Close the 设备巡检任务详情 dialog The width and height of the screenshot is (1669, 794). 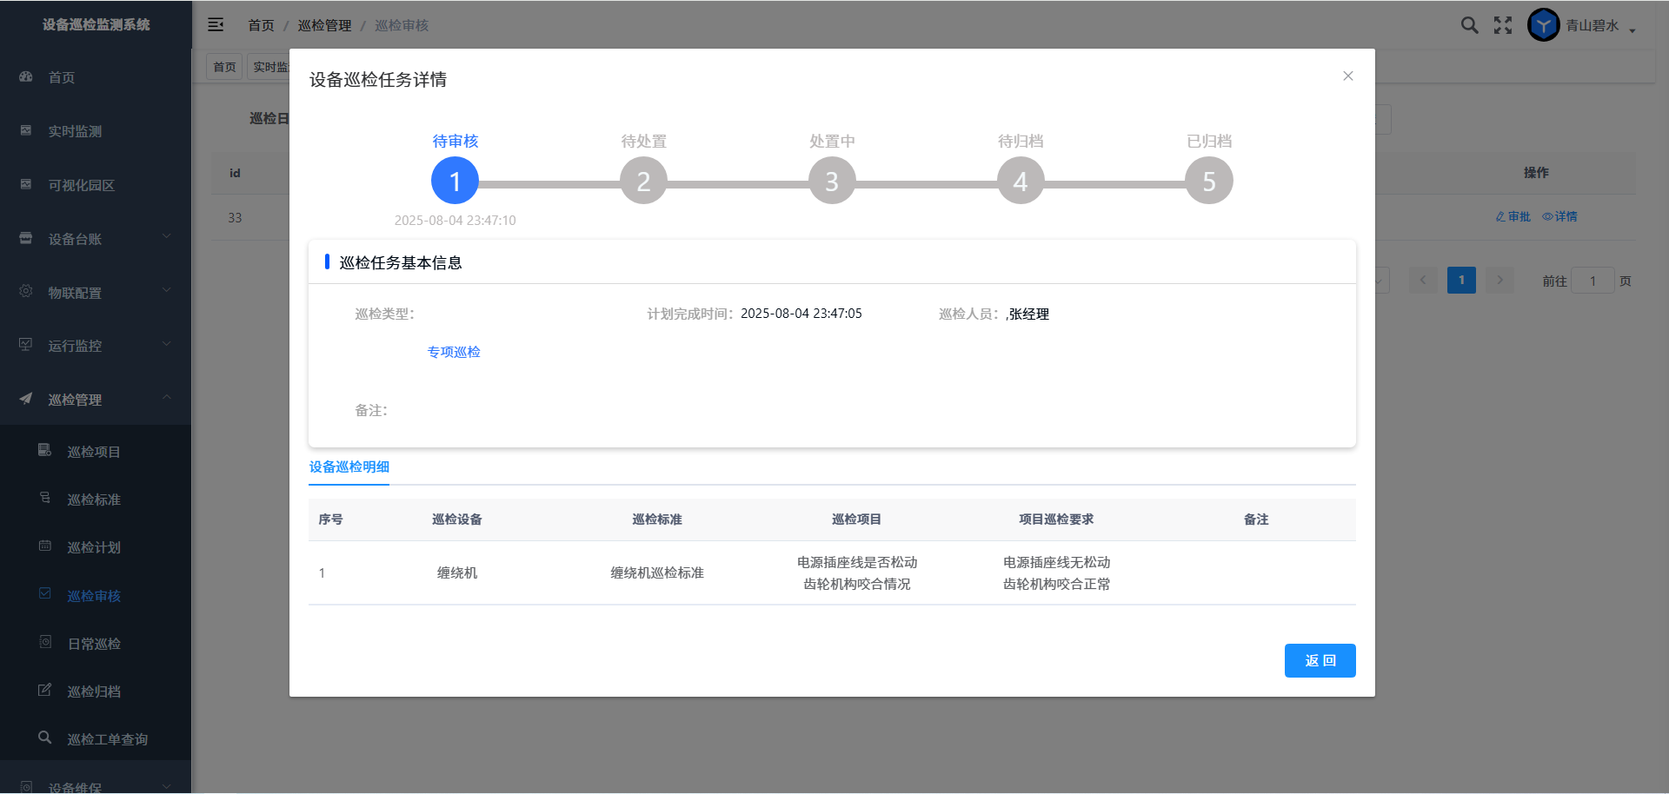click(x=1347, y=76)
